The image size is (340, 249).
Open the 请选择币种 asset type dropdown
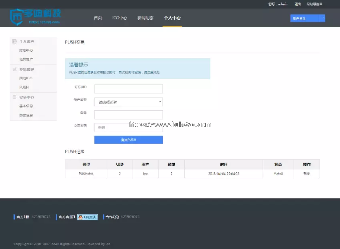128,102
